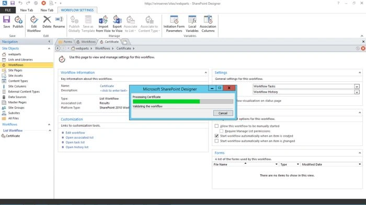Toggle Require Manage List permissions checkbox
Viewport: 366px width, 205px height.
click(221, 131)
